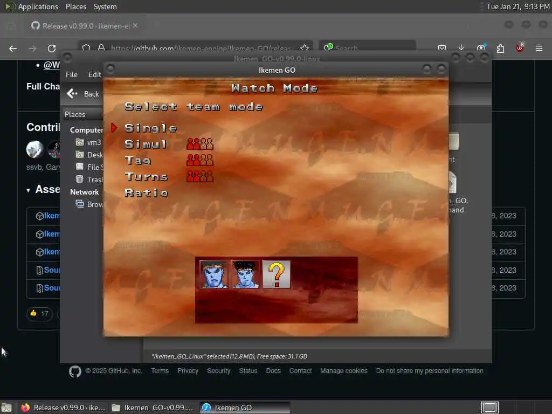Viewport: 552px width, 414px height.
Task: Collapse the Assets section triangle
Action: click(x=28, y=190)
